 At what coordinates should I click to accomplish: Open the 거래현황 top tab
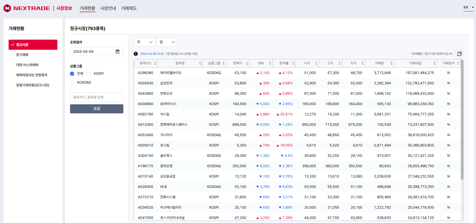coord(87,8)
